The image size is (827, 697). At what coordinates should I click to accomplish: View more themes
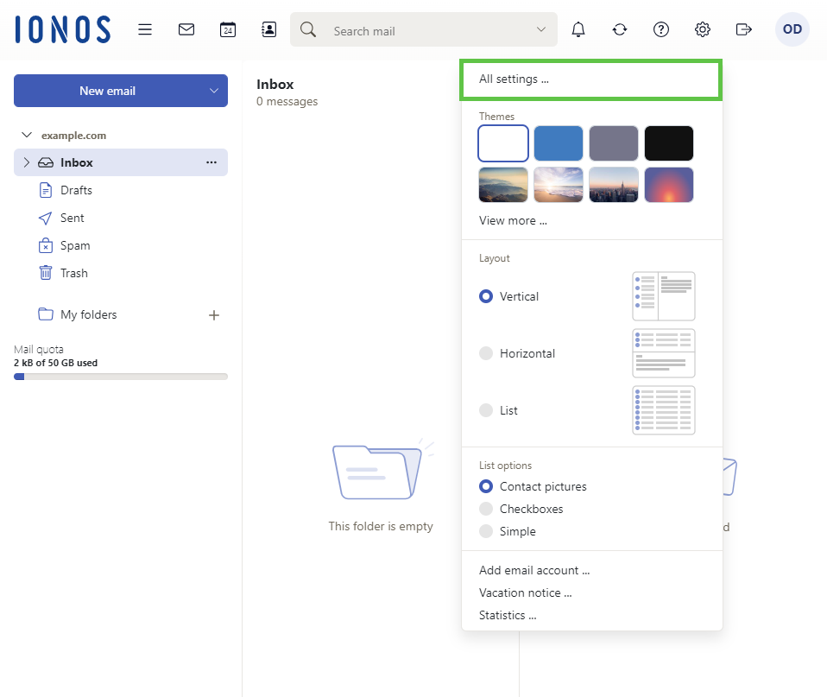pyautogui.click(x=513, y=220)
